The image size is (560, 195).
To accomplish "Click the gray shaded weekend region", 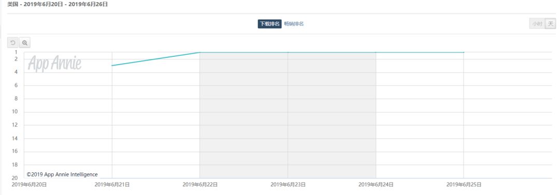I will [x=288, y=115].
